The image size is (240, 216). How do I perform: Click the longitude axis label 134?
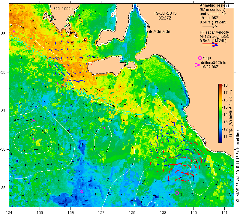(9, 213)
